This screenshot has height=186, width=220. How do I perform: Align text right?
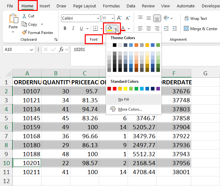coord(157,29)
